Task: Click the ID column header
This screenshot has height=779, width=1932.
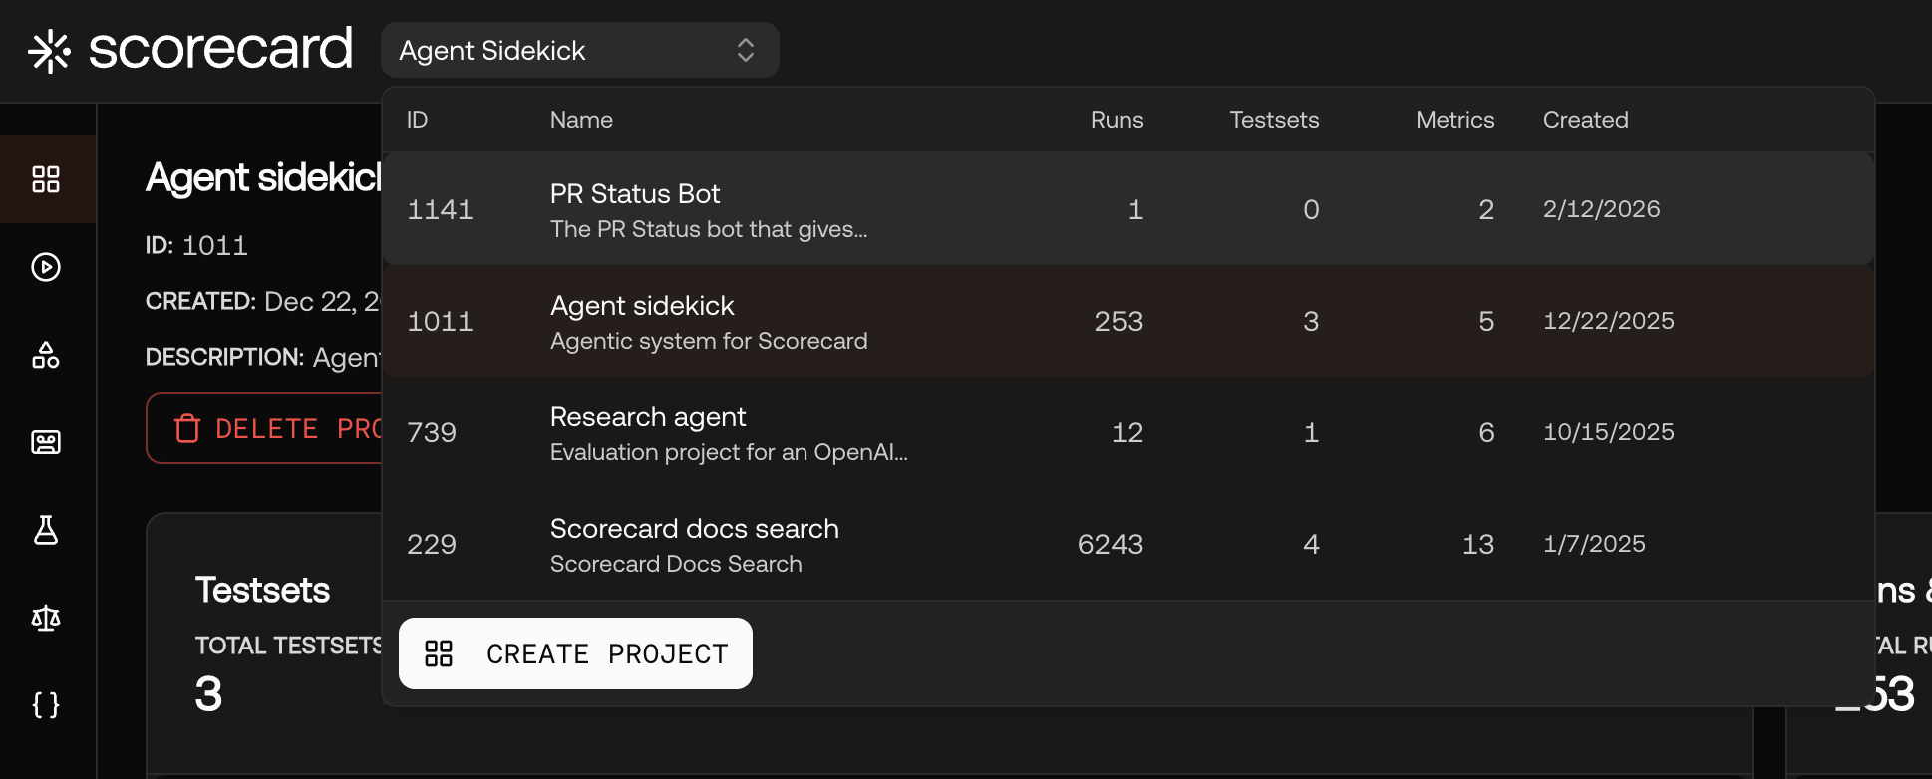Action: coord(417,120)
